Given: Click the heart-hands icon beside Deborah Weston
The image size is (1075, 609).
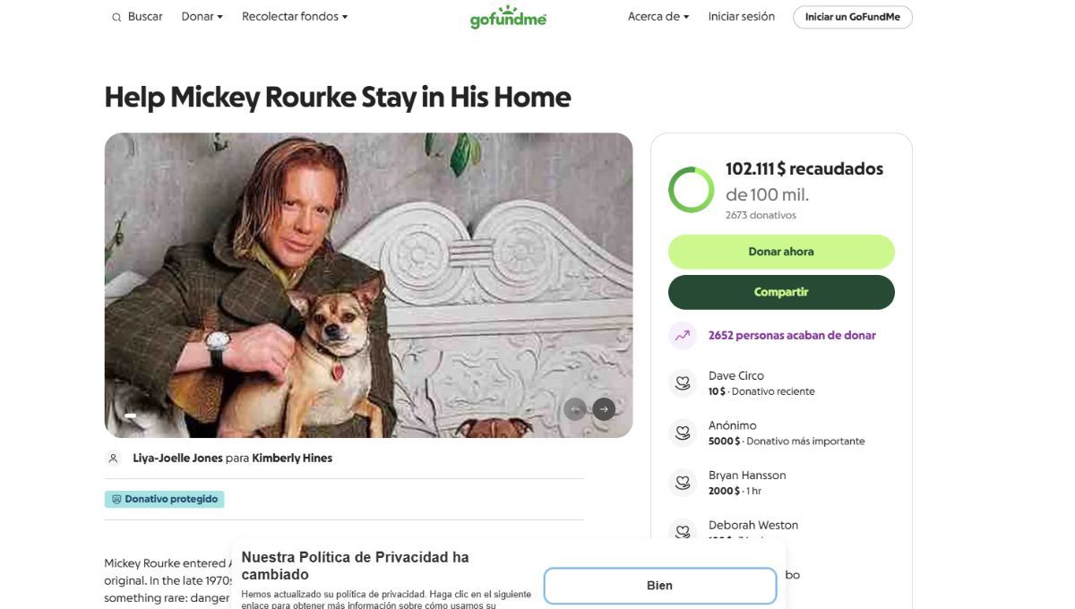Looking at the screenshot, I should 683,531.
